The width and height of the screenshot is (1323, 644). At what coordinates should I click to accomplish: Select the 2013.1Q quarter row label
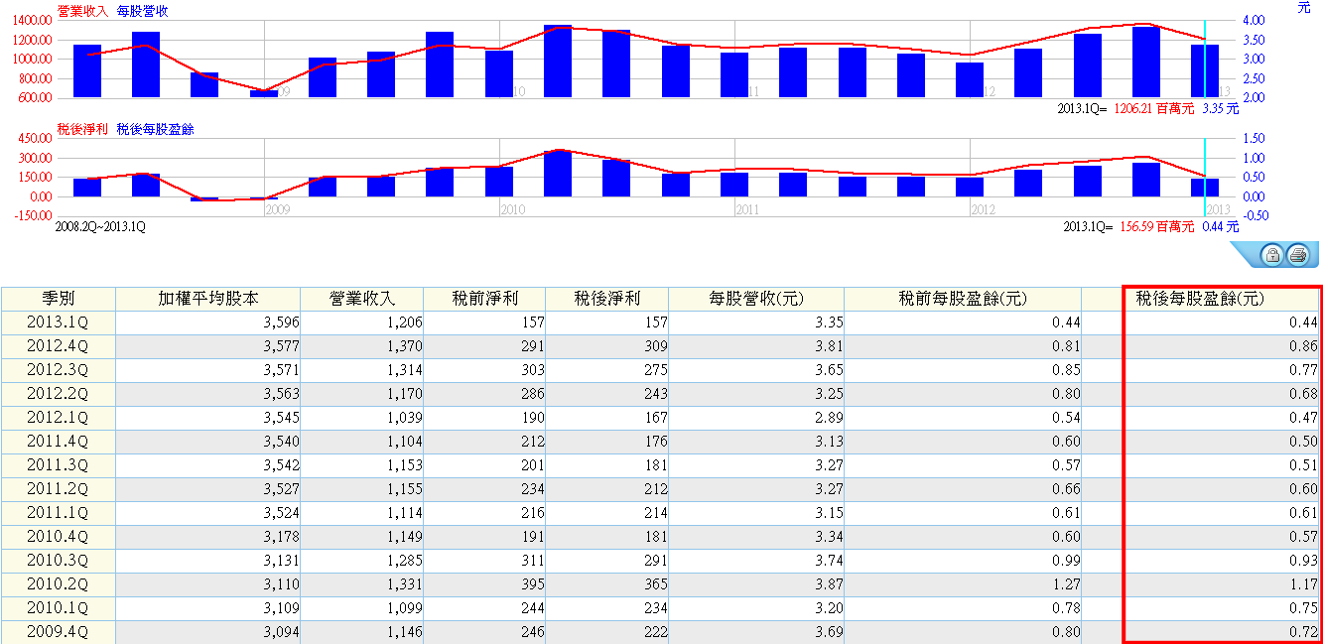point(59,322)
